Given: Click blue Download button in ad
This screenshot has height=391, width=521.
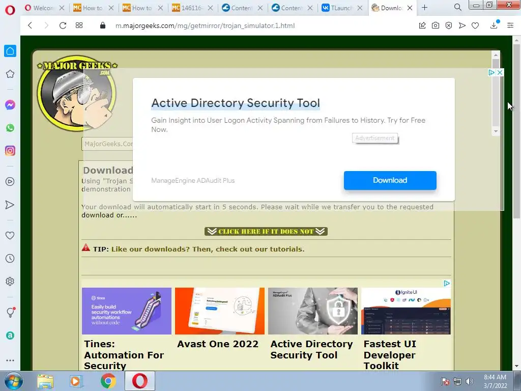Looking at the screenshot, I should point(390,181).
